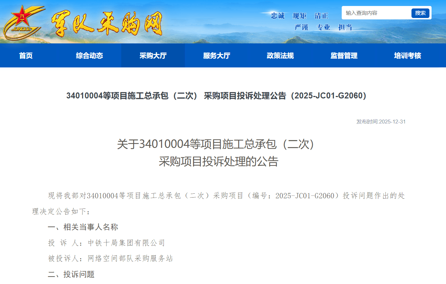The image size is (446, 284).
Task: Click the 二、投诉问题 section heading
Action: point(71,274)
